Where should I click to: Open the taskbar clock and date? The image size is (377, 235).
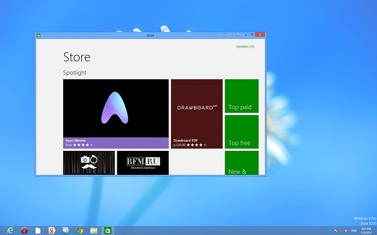click(x=366, y=231)
